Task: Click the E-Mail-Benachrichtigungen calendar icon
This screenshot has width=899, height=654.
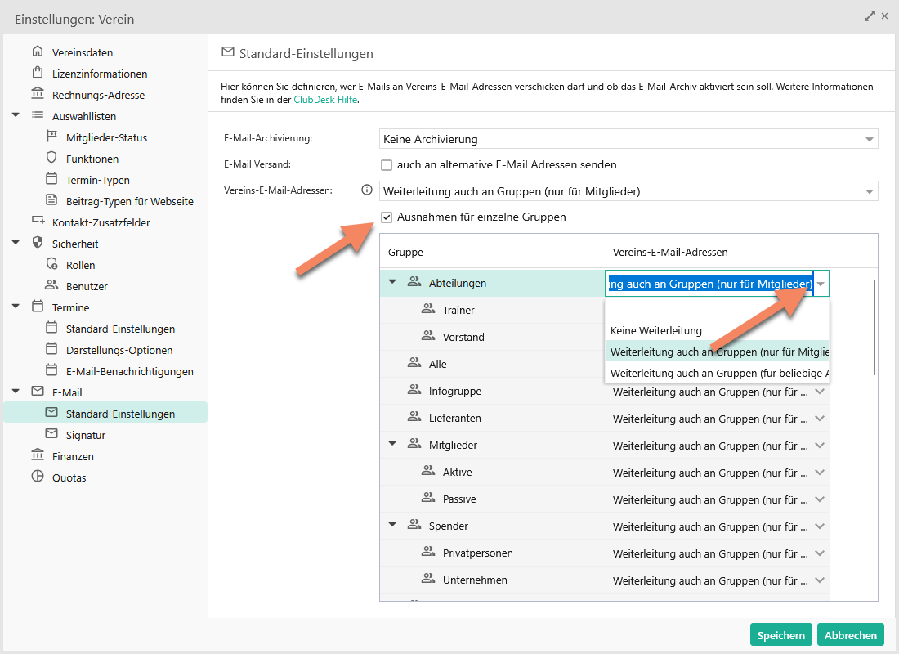Action: click(51, 370)
